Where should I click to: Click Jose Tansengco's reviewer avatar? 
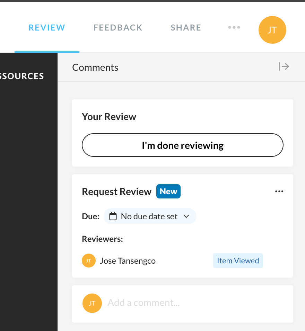[x=88, y=261]
